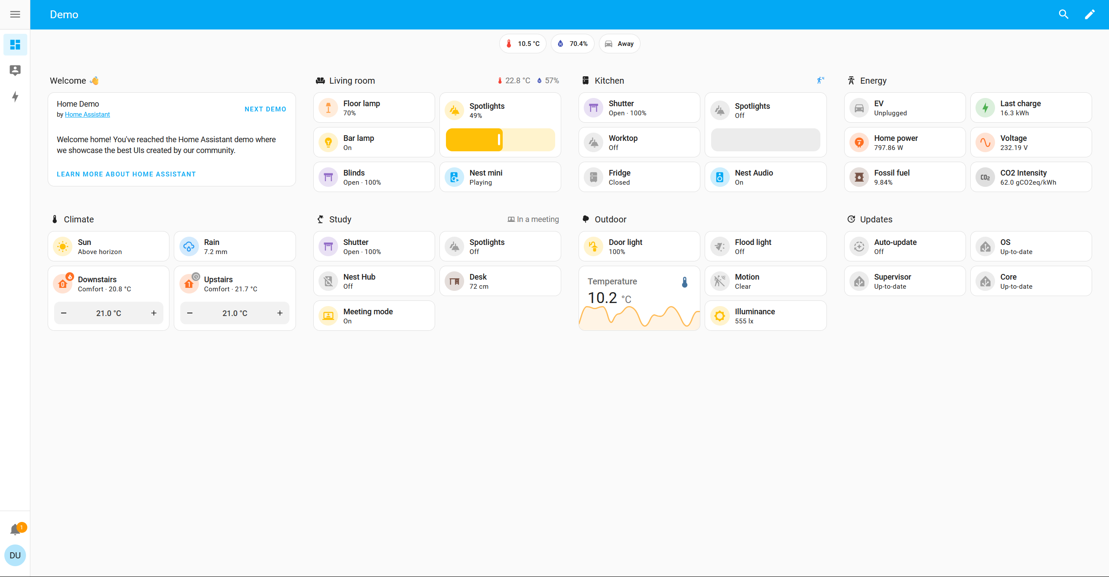Open the Energy lightning sidebar icon

[x=15, y=96]
